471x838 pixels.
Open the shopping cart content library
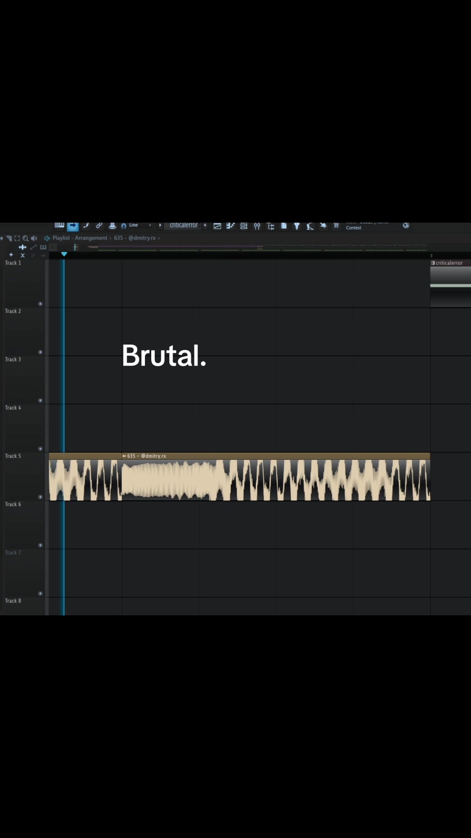pyautogui.click(x=336, y=225)
